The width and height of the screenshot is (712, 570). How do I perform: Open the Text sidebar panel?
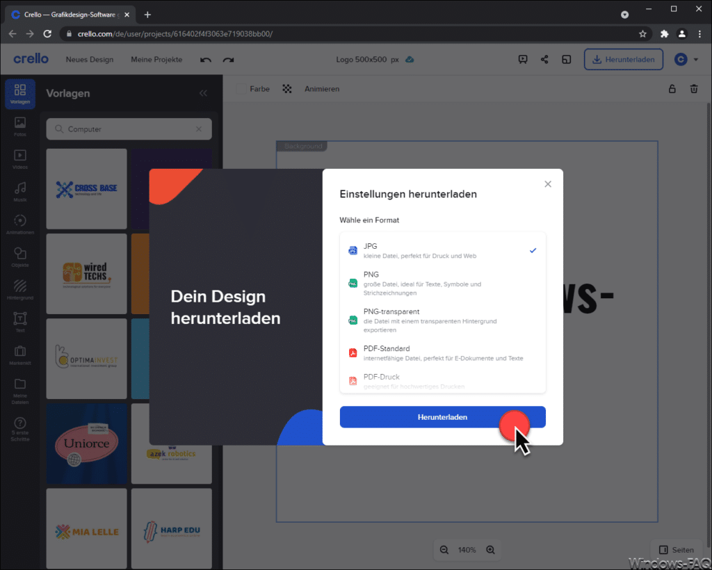(20, 323)
